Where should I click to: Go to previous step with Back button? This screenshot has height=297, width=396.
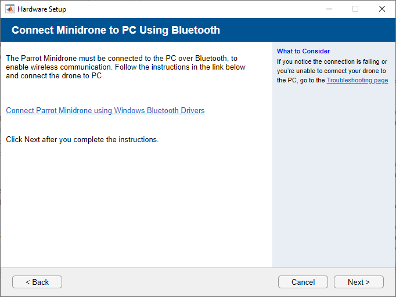[x=37, y=282]
